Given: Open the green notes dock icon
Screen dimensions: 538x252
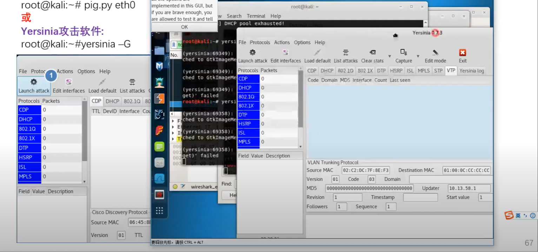Looking at the screenshot, I should (x=159, y=147).
